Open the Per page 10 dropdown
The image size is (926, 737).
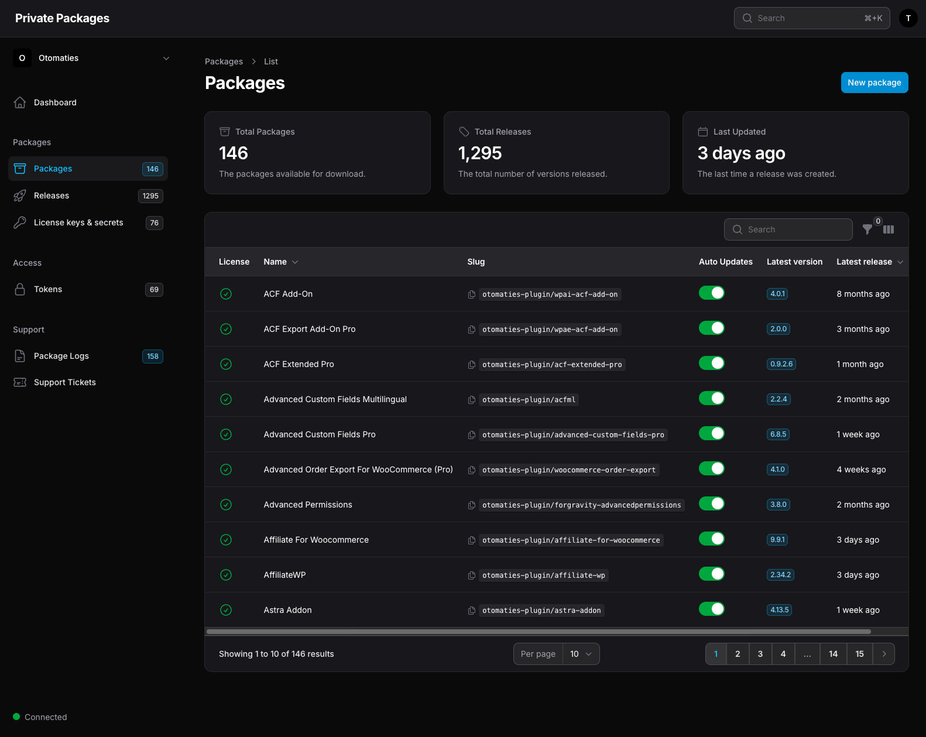(x=581, y=654)
